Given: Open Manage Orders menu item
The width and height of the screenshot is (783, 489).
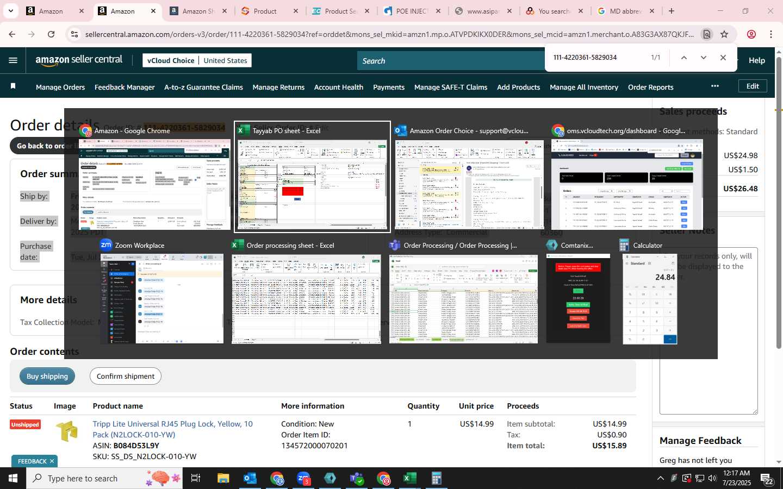Looking at the screenshot, I should click(x=60, y=87).
